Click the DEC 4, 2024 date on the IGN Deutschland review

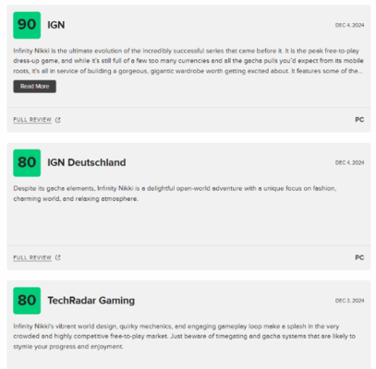click(349, 162)
